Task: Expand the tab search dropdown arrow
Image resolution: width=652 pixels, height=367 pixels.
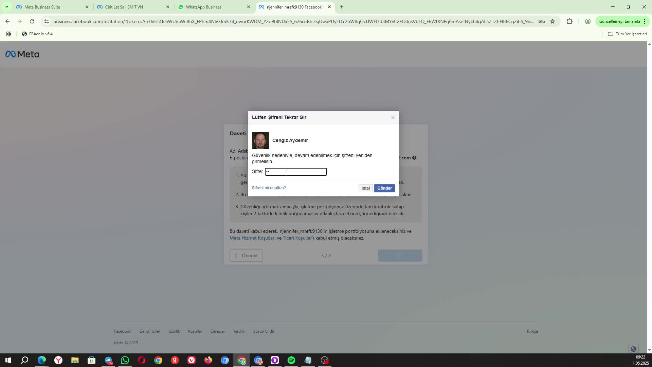Action: (x=6, y=7)
